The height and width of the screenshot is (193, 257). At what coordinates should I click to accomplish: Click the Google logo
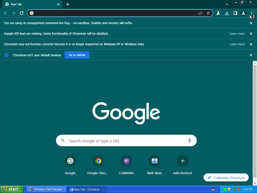(126, 113)
